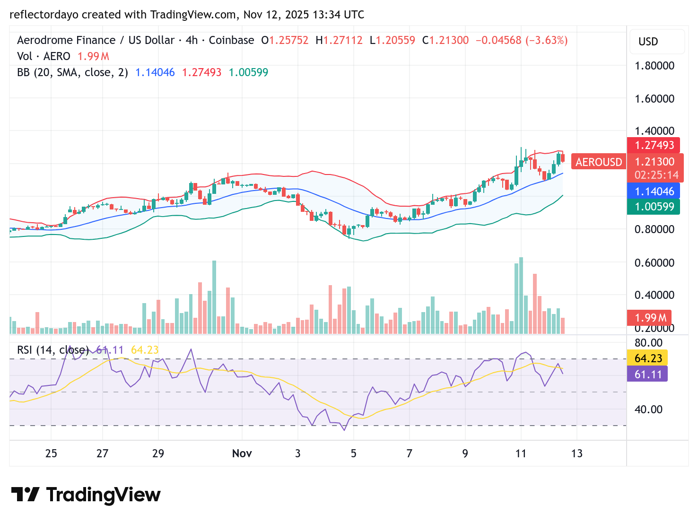The width and height of the screenshot is (698, 523).
Task: Click the green 1.00599 BB lower legend value
Action: (248, 72)
